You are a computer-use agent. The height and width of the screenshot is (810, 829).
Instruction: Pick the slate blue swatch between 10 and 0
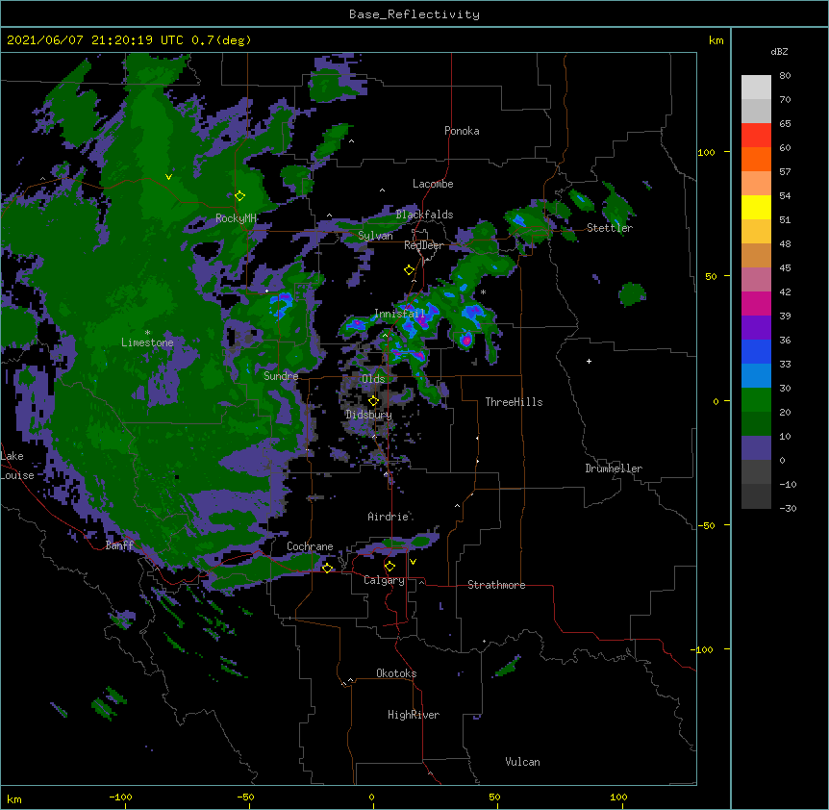[756, 448]
